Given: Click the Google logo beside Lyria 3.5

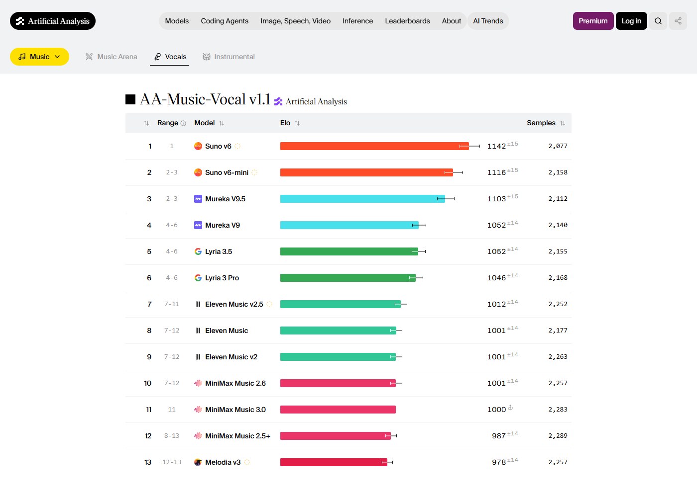Looking at the screenshot, I should click(198, 251).
